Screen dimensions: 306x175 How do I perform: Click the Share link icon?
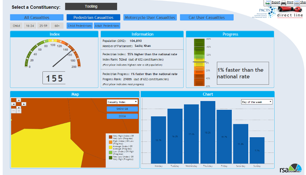(x=297, y=3)
